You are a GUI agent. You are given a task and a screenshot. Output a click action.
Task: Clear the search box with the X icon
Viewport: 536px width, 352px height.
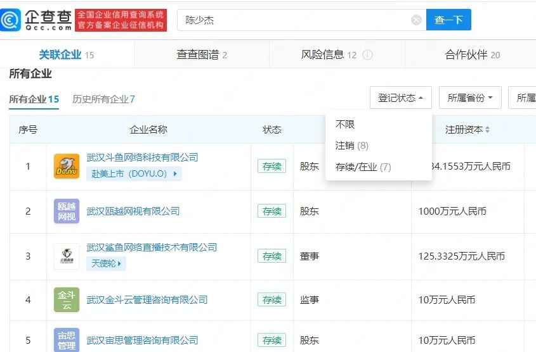(x=416, y=20)
